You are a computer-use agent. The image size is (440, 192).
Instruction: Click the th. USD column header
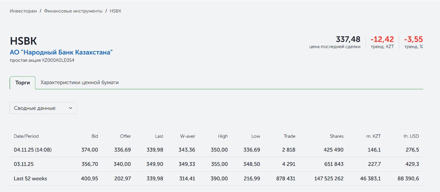pyautogui.click(x=411, y=136)
